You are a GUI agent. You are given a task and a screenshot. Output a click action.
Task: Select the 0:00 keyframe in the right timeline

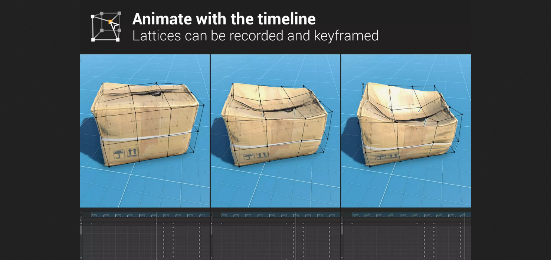click(x=352, y=224)
